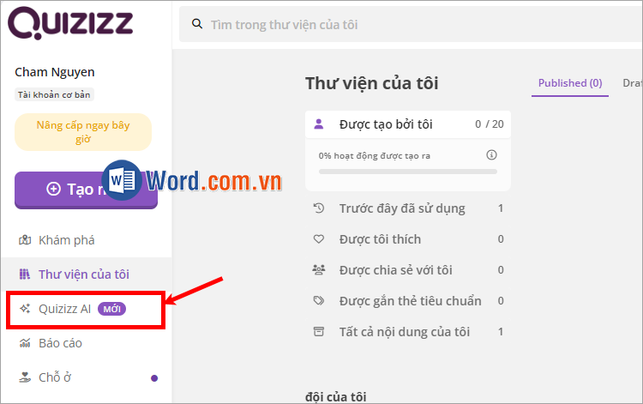The image size is (643, 404).
Task: Select Trước đây đã sử dụng filter
Action: click(x=408, y=208)
